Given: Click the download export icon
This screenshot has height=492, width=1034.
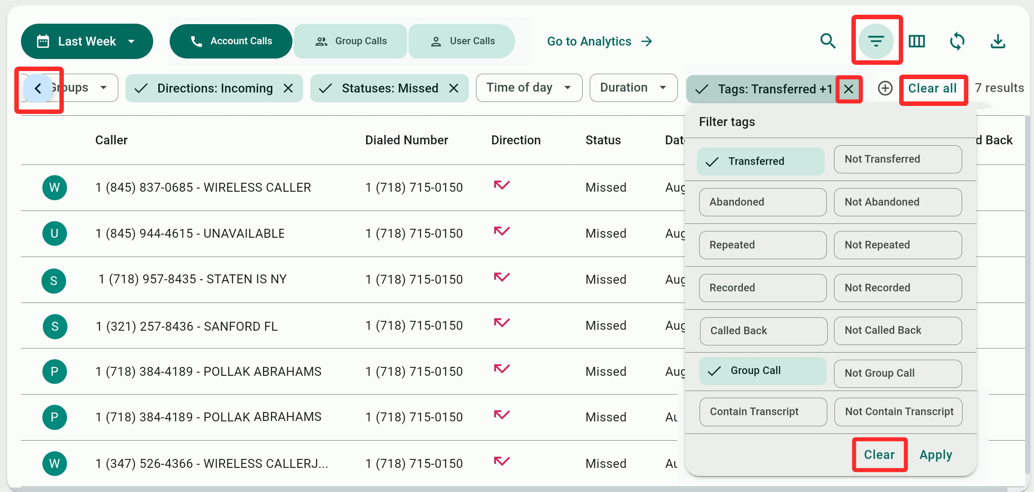Looking at the screenshot, I should tap(998, 41).
